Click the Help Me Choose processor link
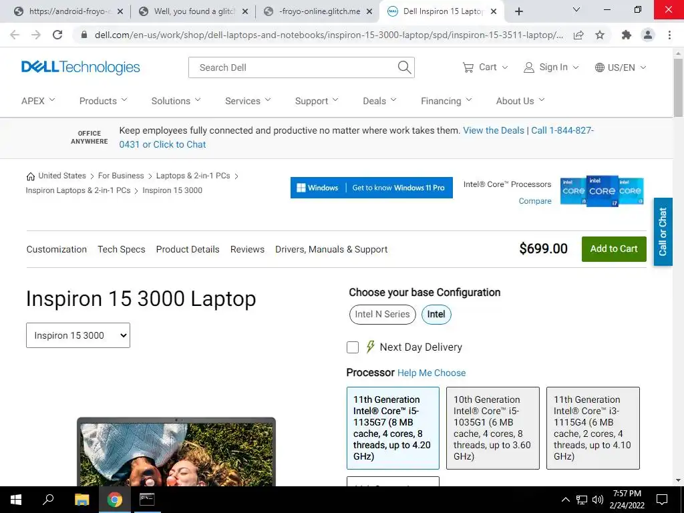 pos(432,373)
